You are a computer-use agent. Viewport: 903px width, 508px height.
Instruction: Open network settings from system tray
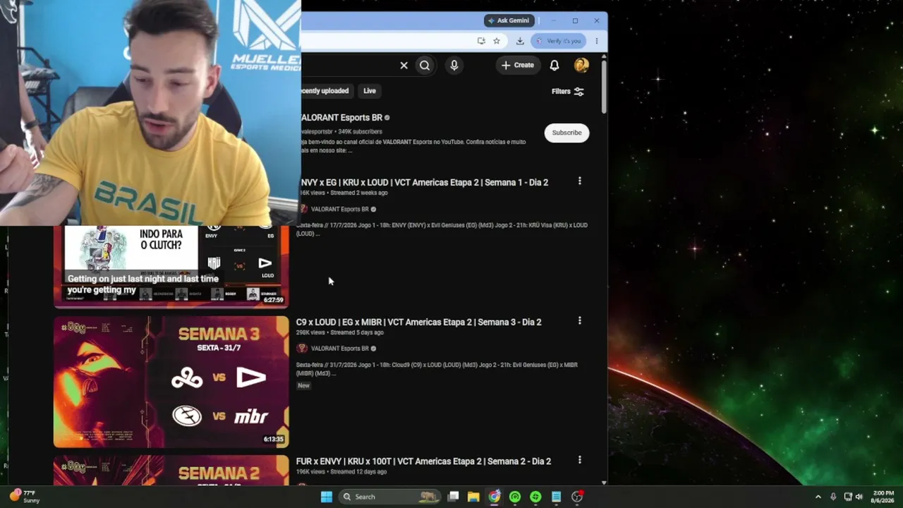[x=848, y=497]
